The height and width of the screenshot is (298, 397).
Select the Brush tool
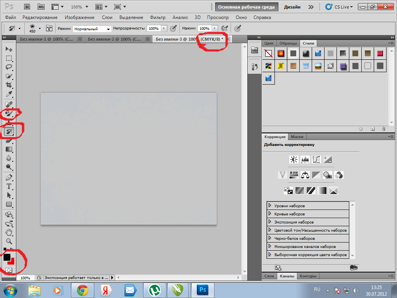click(9, 114)
